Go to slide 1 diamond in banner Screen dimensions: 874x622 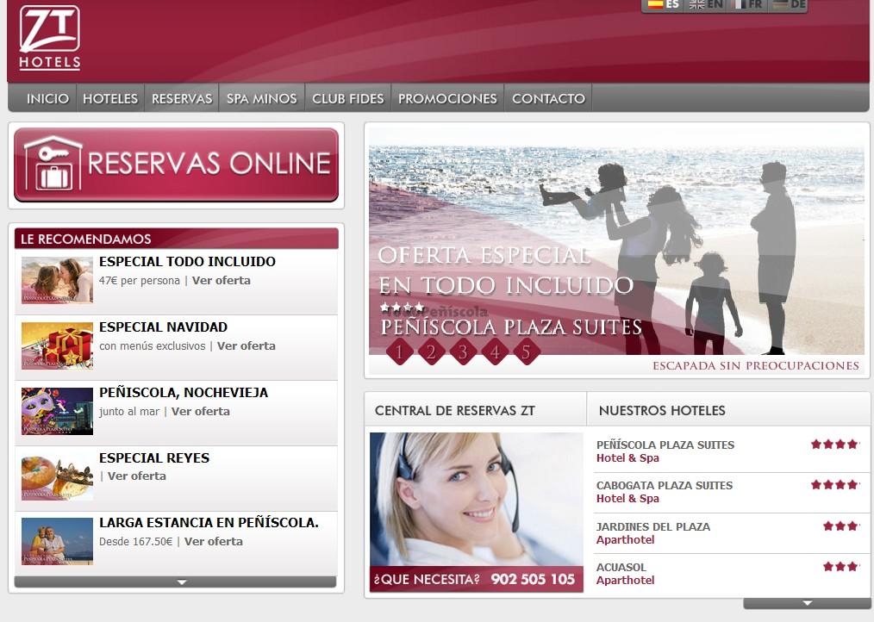click(399, 351)
